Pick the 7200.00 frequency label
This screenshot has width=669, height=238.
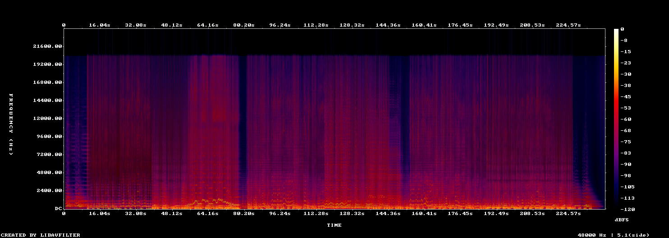coord(50,155)
